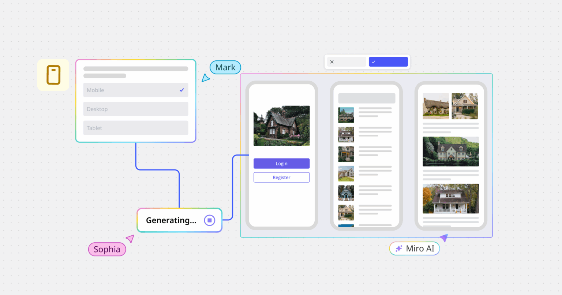
Task: Click the stop icon to halt generating
Action: pyautogui.click(x=209, y=220)
